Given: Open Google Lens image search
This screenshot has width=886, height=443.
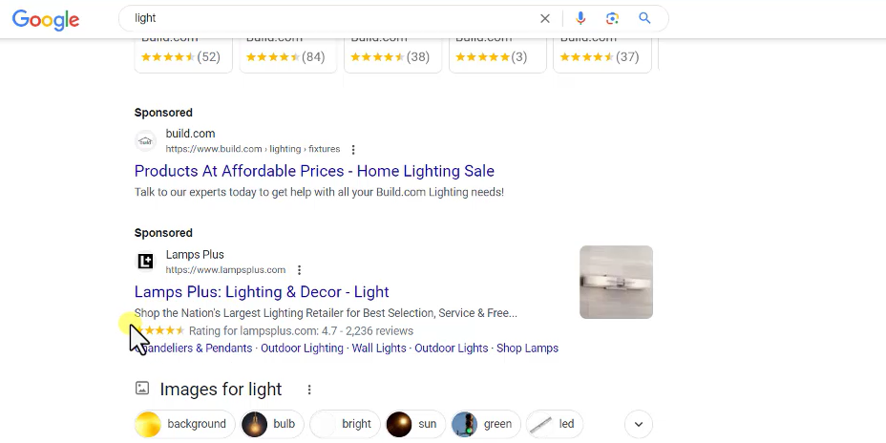Looking at the screenshot, I should [x=612, y=18].
